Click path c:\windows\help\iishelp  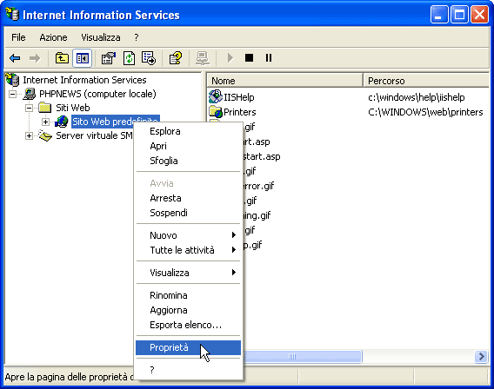(x=417, y=97)
